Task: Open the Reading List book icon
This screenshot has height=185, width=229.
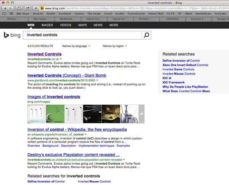Action: point(4,14)
